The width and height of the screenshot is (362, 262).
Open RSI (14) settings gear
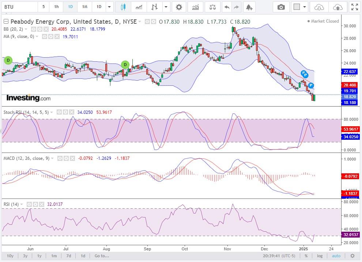coord(35,204)
